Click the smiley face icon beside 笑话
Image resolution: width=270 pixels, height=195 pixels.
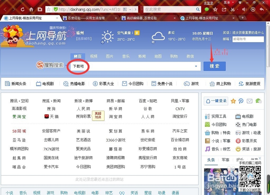[238, 149]
